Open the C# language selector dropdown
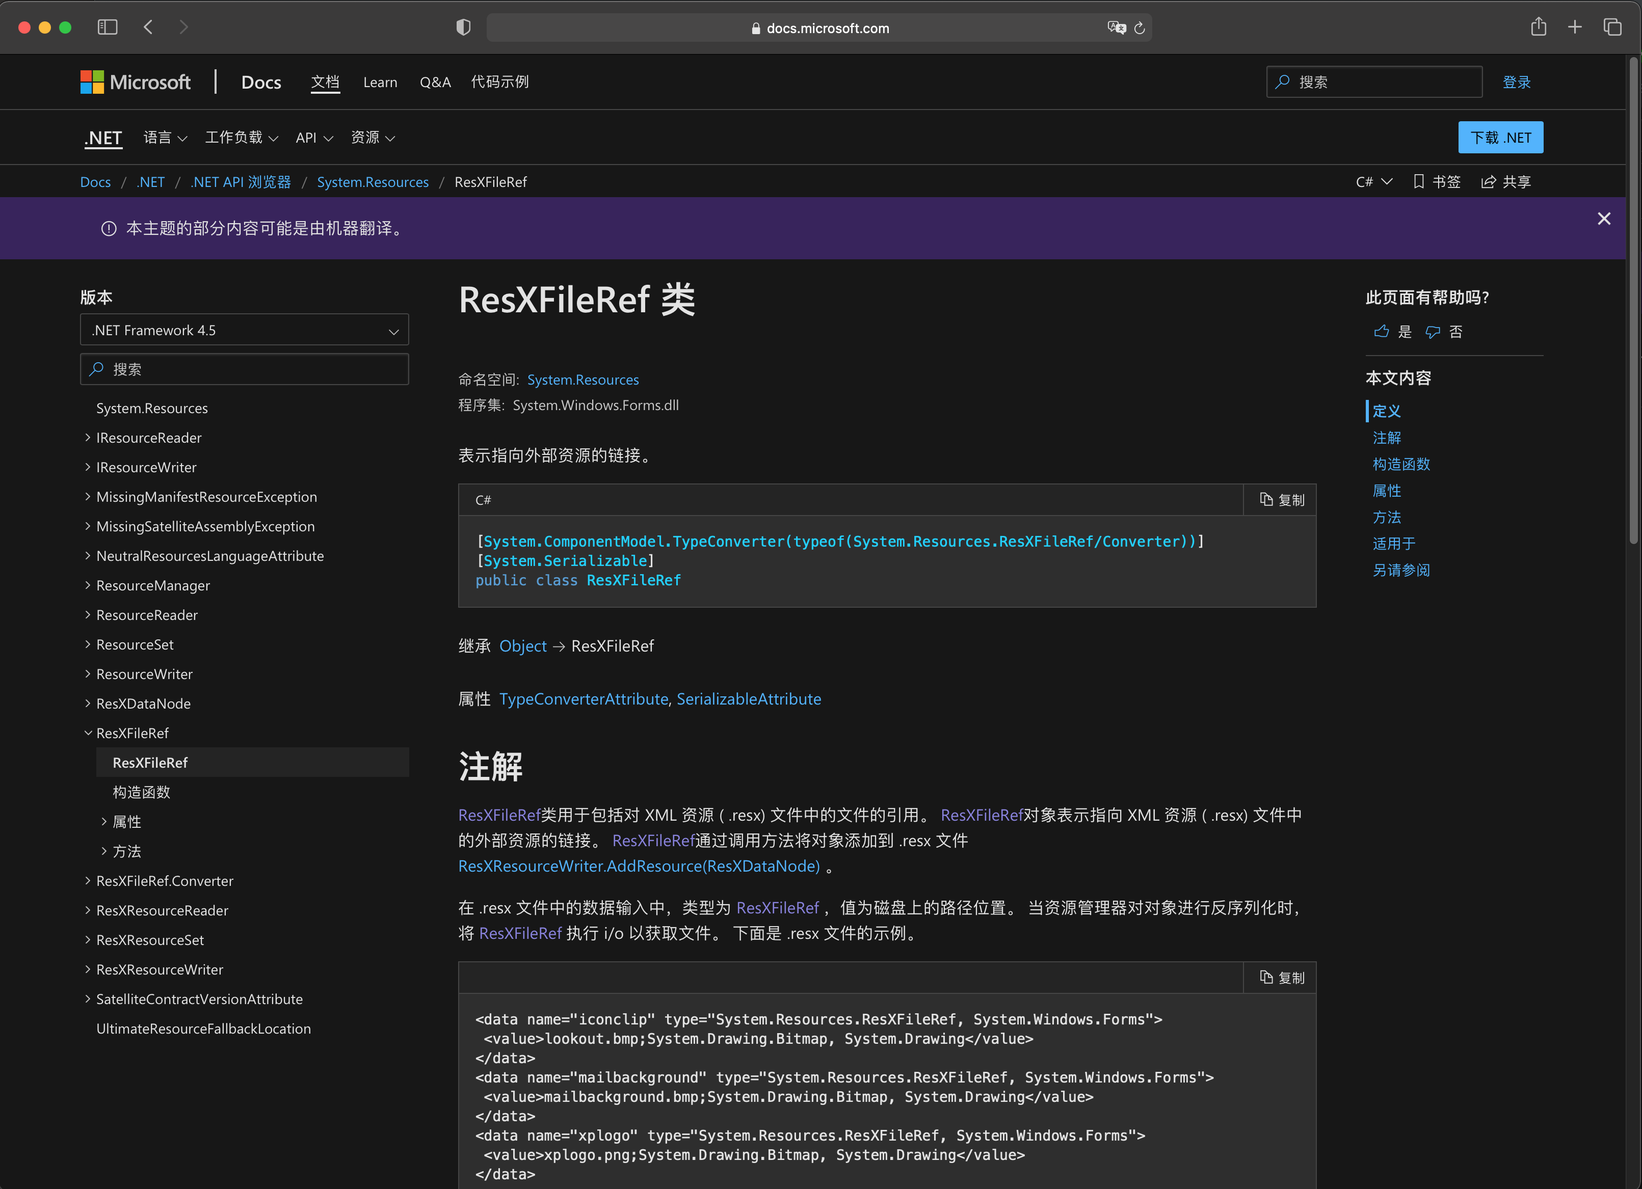 [1373, 182]
